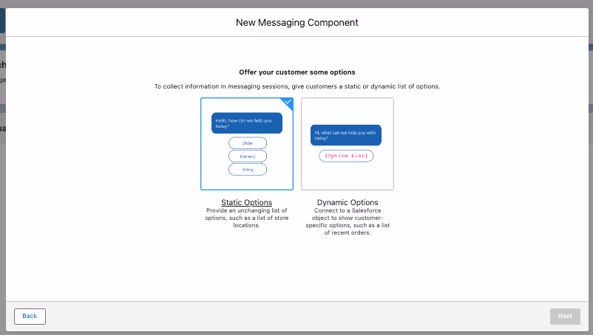Select the Dynamic Options card
The width and height of the screenshot is (593, 335).
click(348, 144)
